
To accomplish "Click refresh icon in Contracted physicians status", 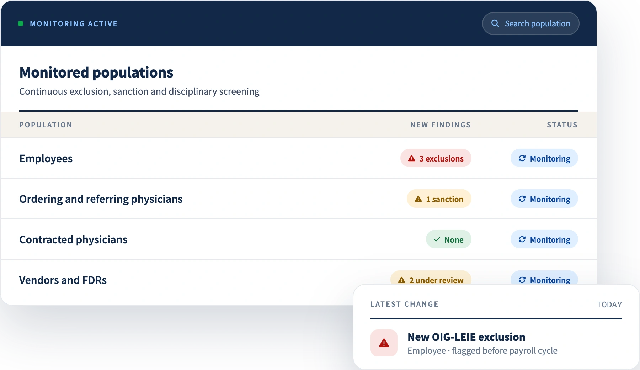I will pos(522,239).
